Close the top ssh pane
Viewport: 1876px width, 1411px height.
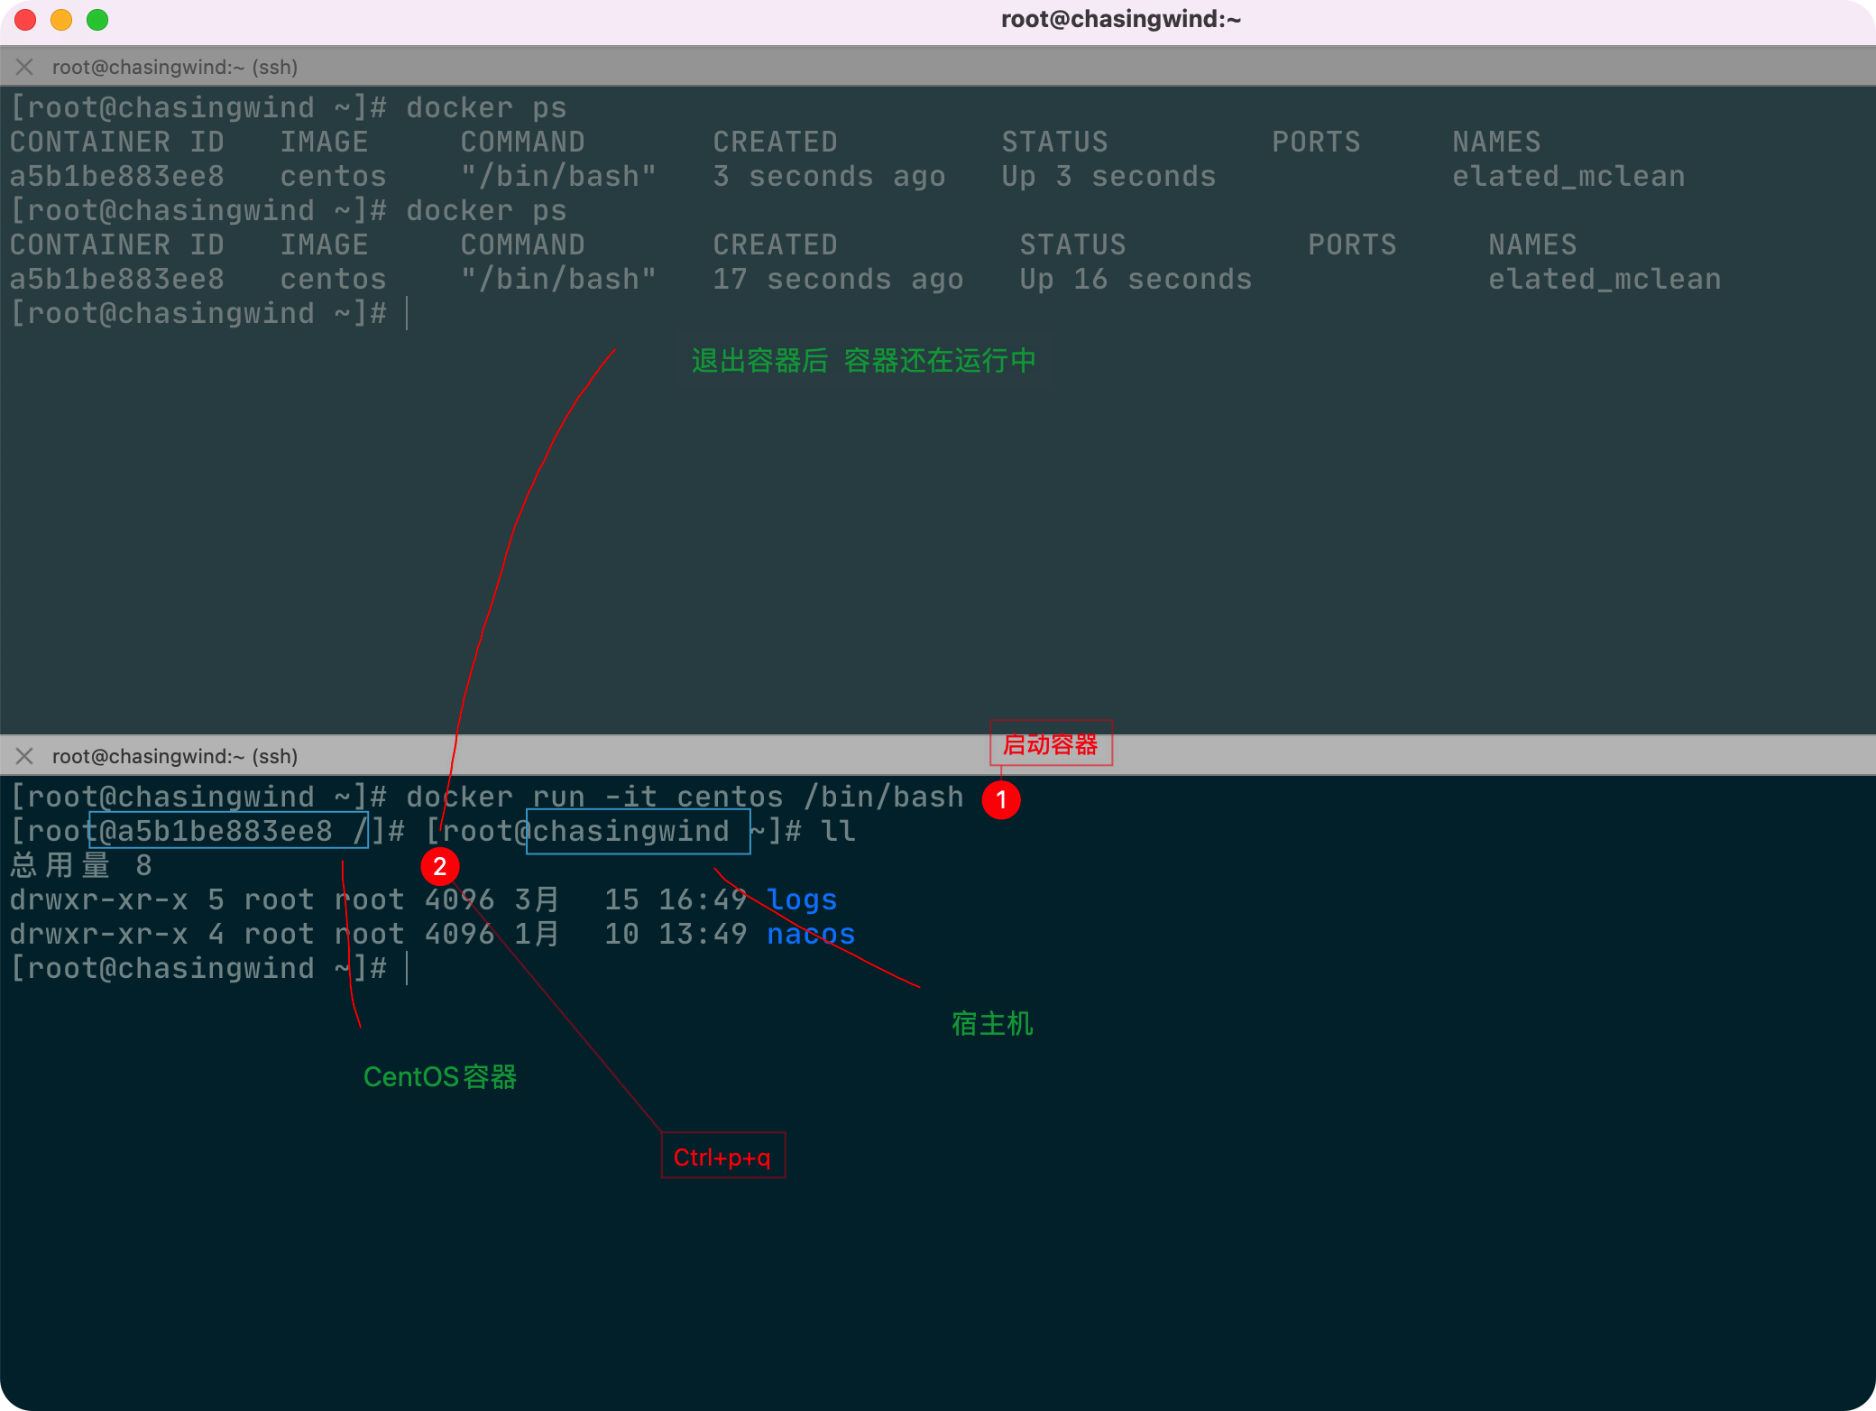(x=24, y=67)
